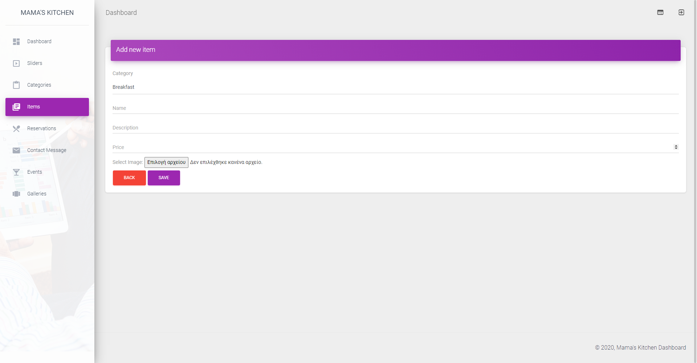Open Dashboard in the sidebar menu
Screen dimensions: 697x363
pos(47,42)
